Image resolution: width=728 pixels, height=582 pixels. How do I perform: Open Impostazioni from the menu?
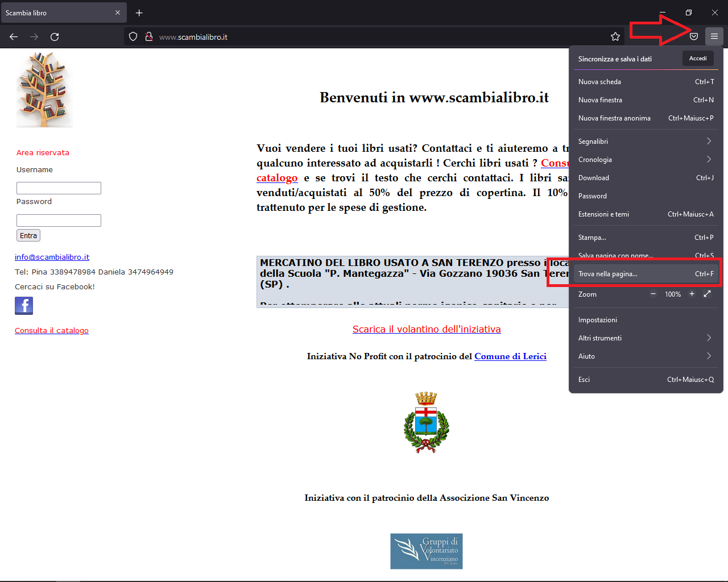tap(646, 320)
